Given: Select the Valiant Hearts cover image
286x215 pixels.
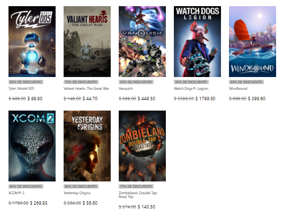Looking at the screenshot, I should click(x=87, y=42).
